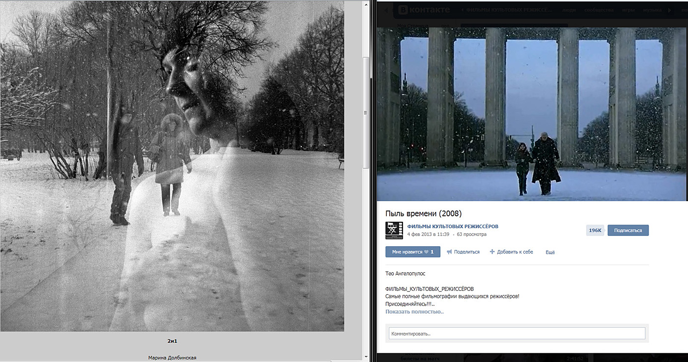Click the text Тео Ангелопулос

click(x=406, y=273)
